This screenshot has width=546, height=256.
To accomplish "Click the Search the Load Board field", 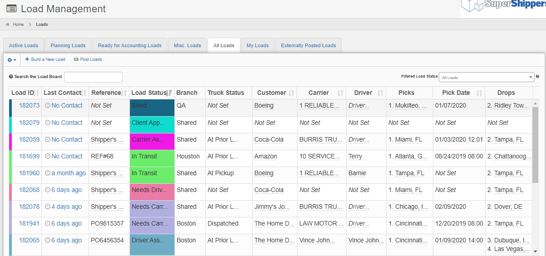I will pos(93,77).
